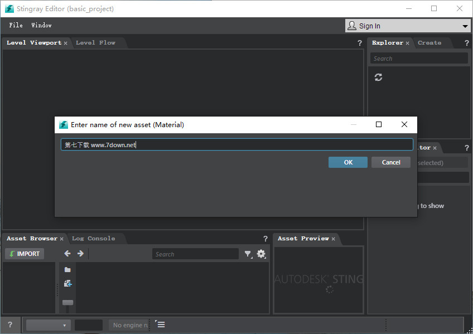Click the help icon beside the partially hidden tab

click(467, 148)
